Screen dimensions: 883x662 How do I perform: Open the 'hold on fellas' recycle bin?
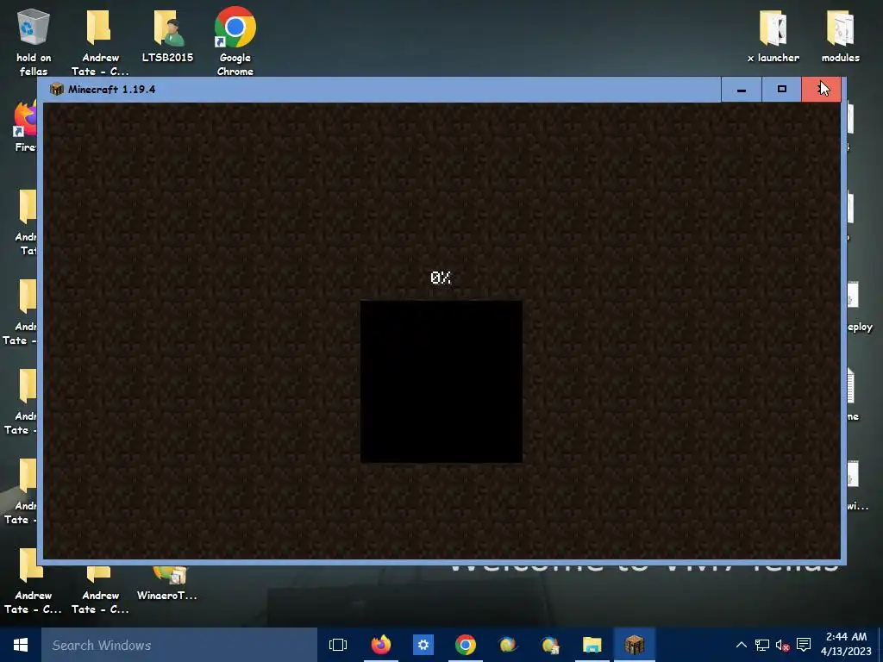coord(34,41)
